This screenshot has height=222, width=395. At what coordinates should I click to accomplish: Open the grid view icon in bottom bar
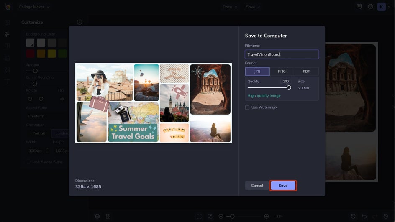(108, 217)
